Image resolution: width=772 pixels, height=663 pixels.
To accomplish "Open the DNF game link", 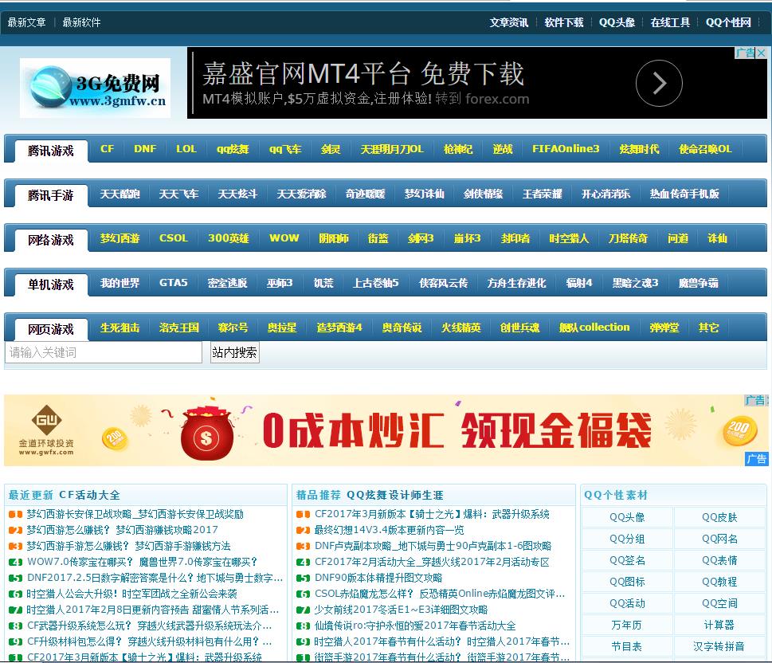I will coord(145,149).
